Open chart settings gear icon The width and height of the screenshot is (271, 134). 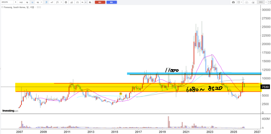click(x=66, y=2)
